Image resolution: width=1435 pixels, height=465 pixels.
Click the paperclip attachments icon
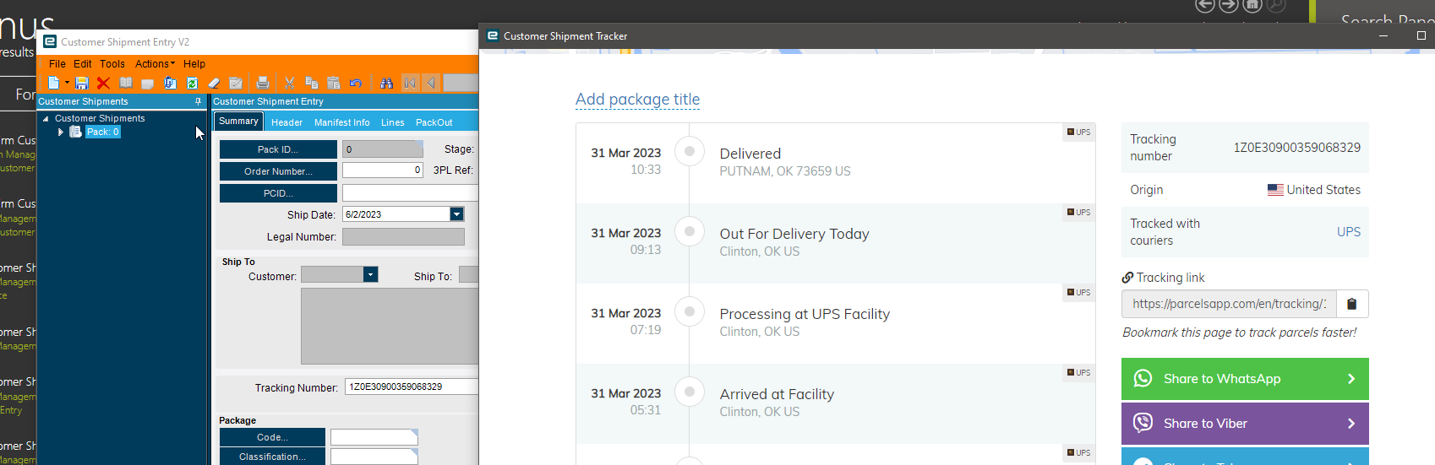pyautogui.click(x=170, y=83)
